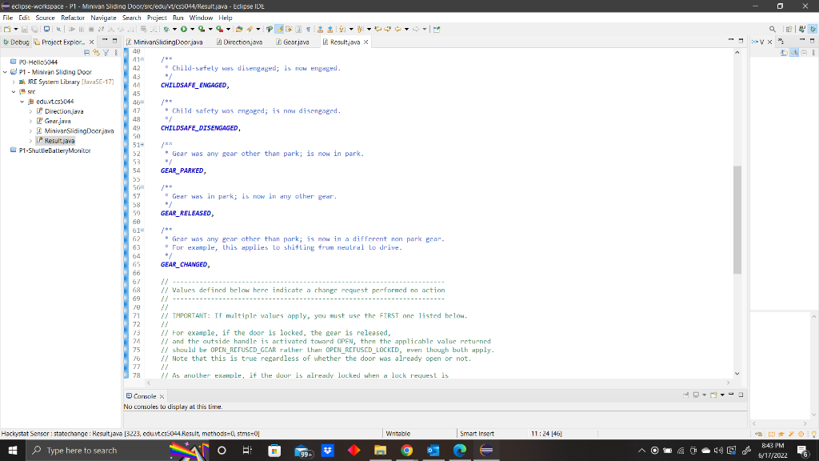Open the Run button dropdown arrow
Screen dimensions: 819x461
tap(192, 28)
